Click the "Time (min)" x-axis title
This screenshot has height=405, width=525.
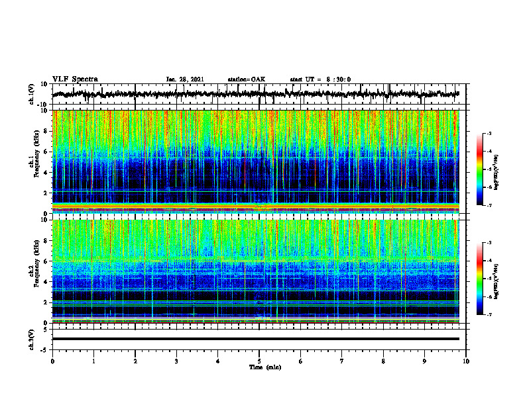click(x=265, y=367)
